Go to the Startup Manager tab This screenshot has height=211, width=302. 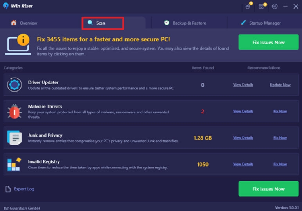[x=261, y=23]
